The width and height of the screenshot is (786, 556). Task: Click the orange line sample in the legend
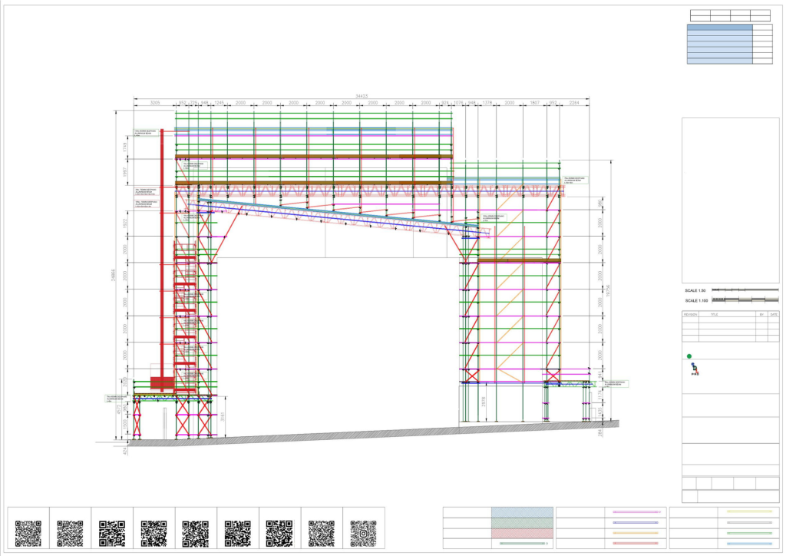tap(635, 533)
